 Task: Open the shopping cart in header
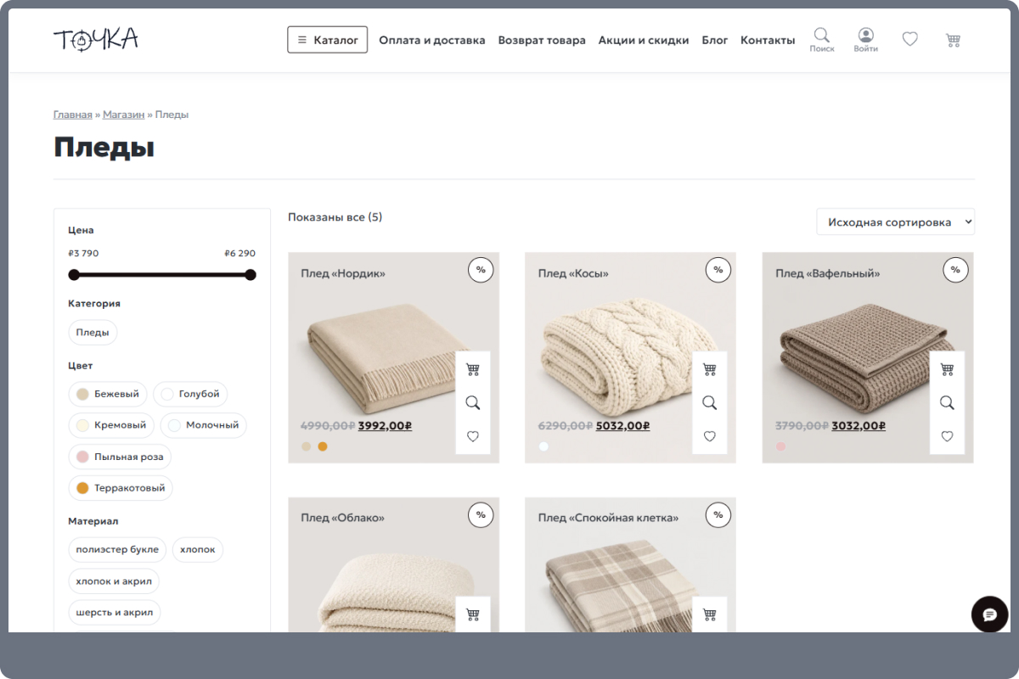[953, 39]
